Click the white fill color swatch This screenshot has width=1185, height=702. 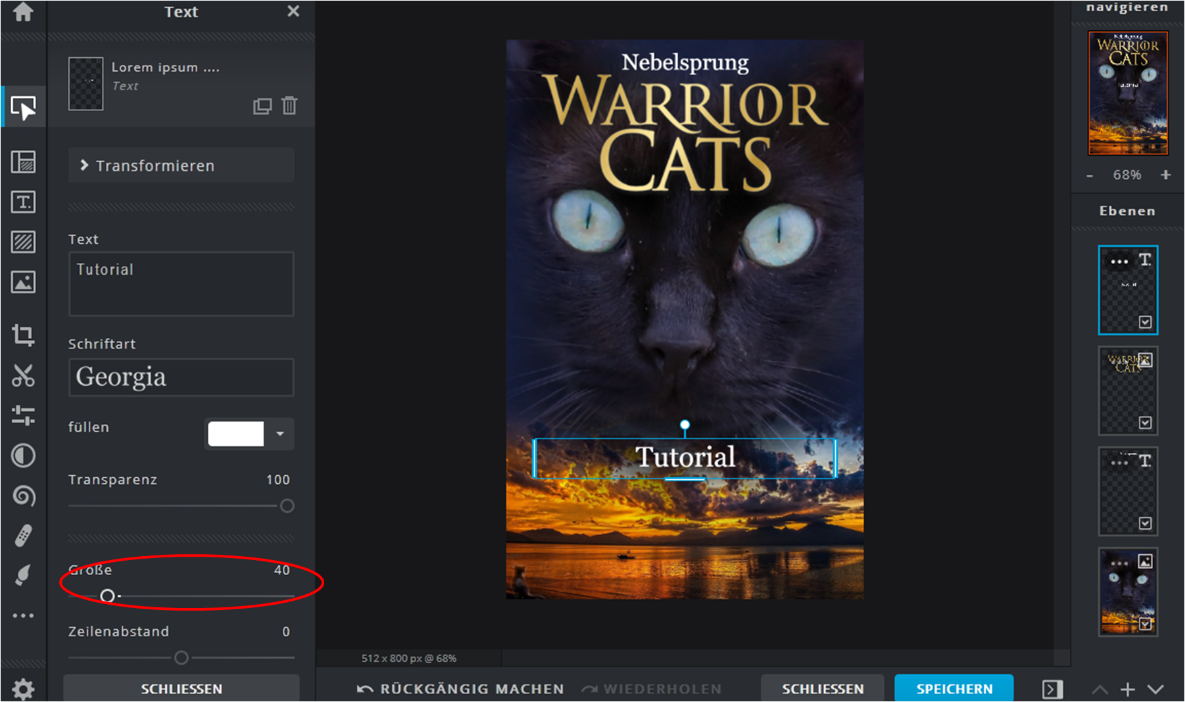tap(236, 434)
